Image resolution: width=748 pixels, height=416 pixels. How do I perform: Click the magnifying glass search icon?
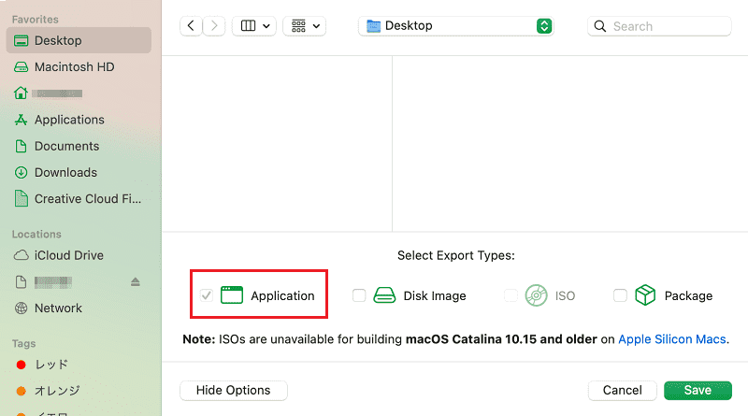click(600, 26)
